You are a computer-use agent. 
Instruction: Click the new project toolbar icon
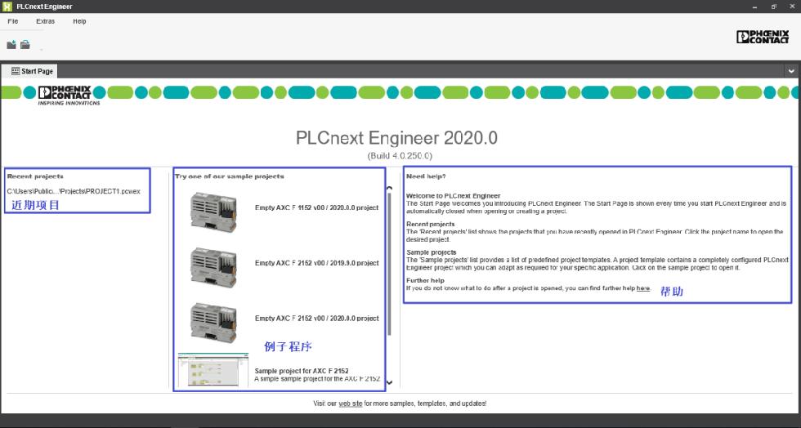11,45
